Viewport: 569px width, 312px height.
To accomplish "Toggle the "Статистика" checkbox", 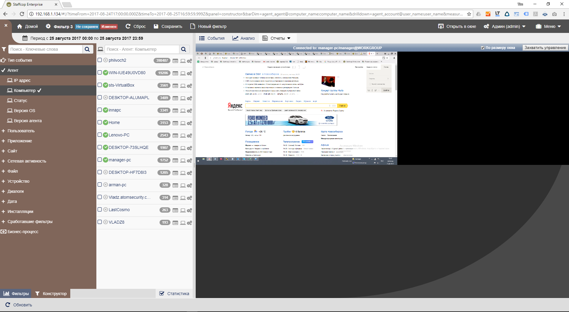I will tap(162, 293).
